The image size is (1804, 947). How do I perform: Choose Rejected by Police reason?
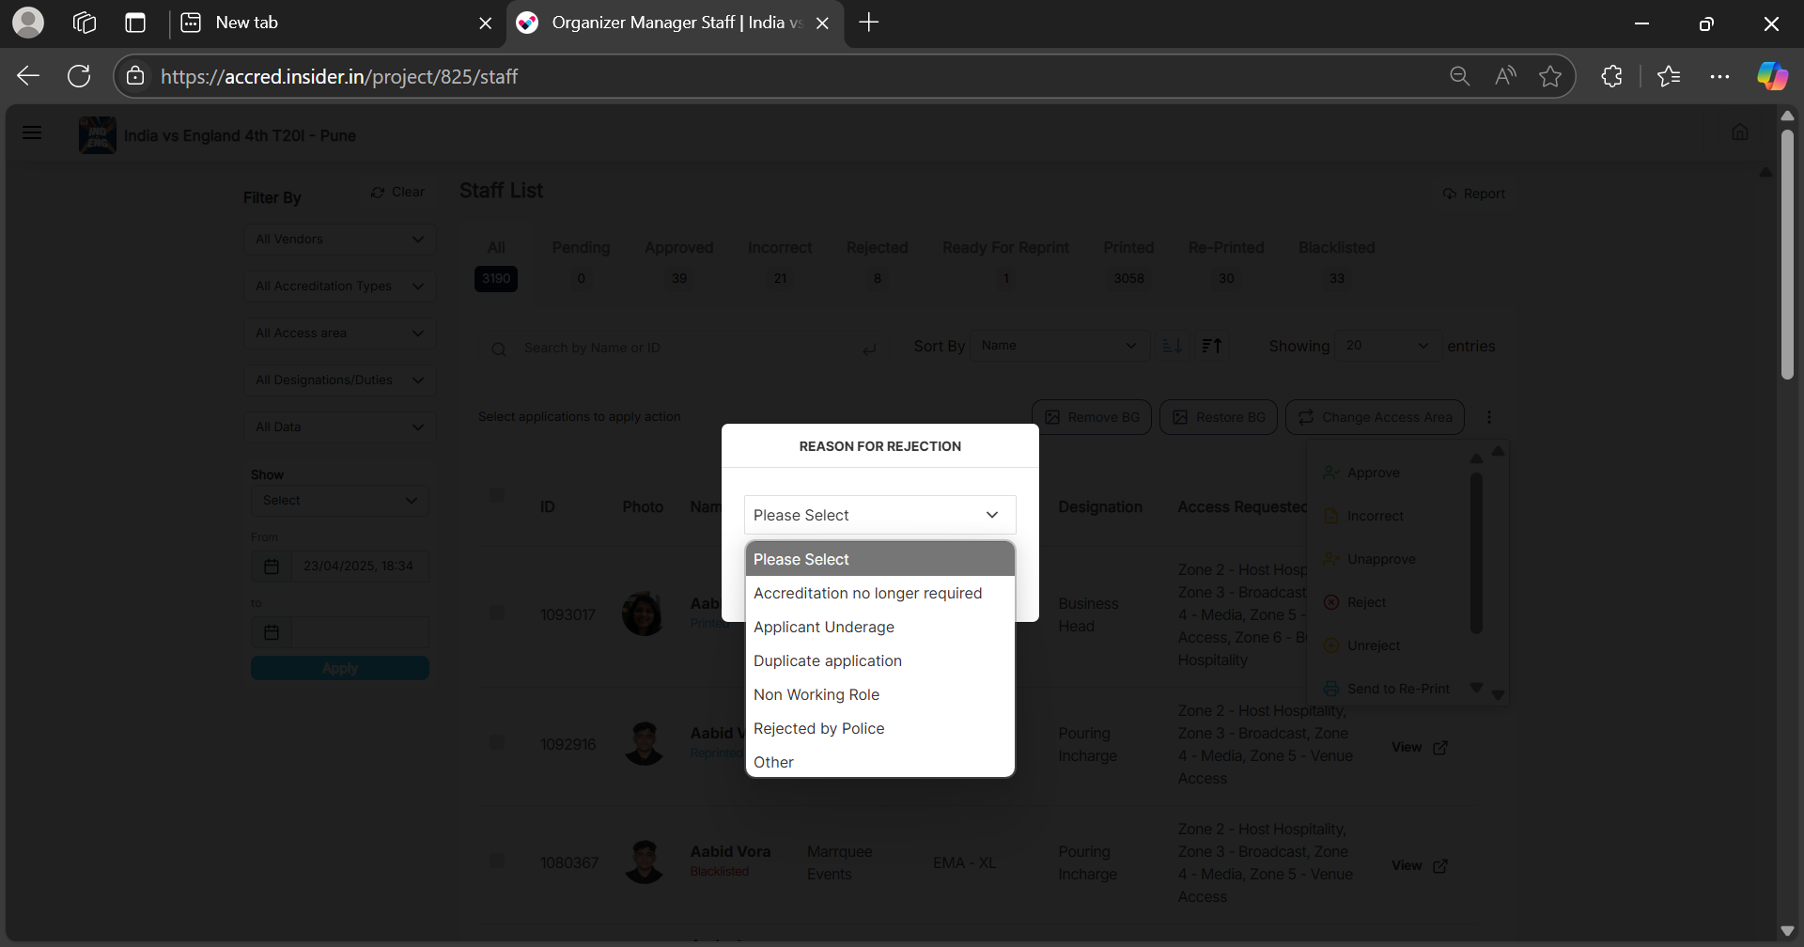[818, 729]
